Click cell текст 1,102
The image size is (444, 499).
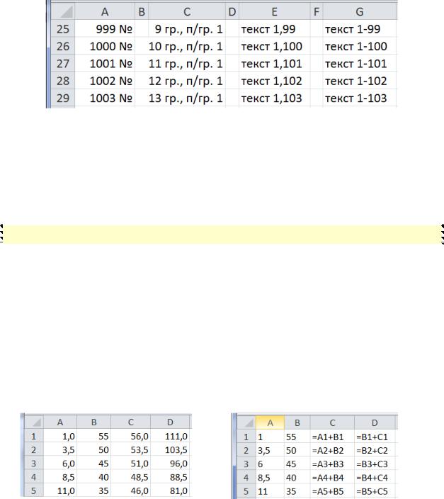point(275,81)
